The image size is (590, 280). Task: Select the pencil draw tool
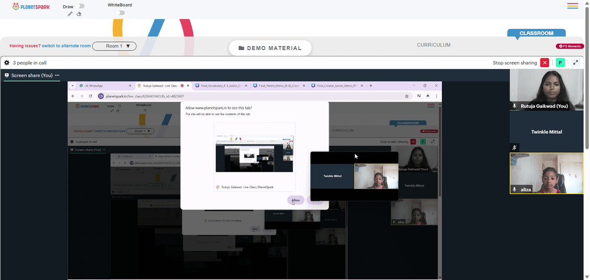pos(70,14)
